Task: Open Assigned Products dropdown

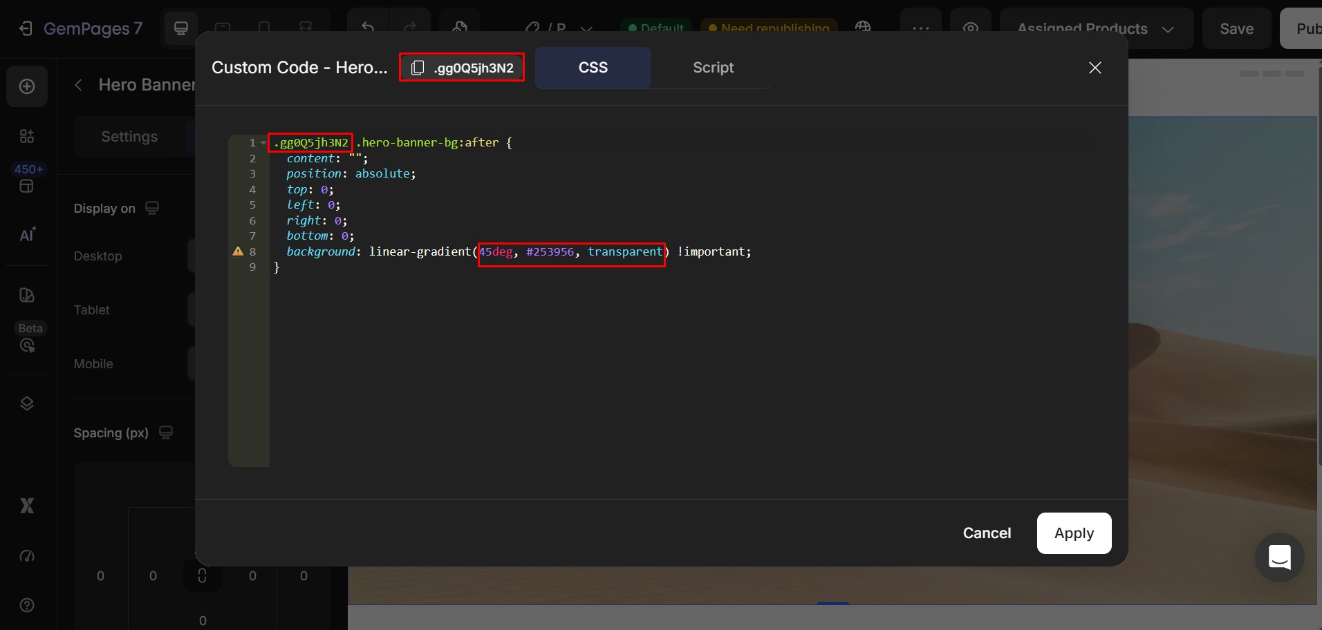Action: 1097,28
